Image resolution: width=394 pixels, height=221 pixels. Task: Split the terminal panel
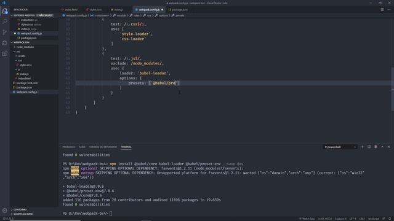(369, 147)
